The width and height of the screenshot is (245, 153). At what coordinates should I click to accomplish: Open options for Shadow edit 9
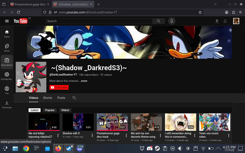click(x=92, y=135)
